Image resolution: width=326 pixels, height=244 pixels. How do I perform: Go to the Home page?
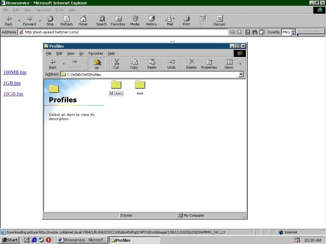(83, 21)
